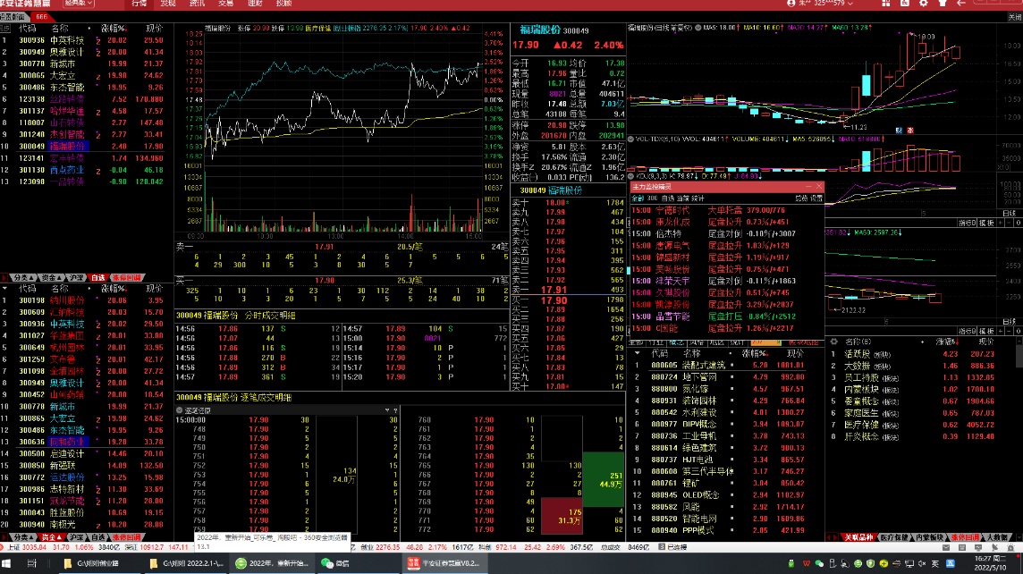The height and width of the screenshot is (574, 1023).
Task: Toggle the 已连接 connection status indicator
Action: click(672, 547)
